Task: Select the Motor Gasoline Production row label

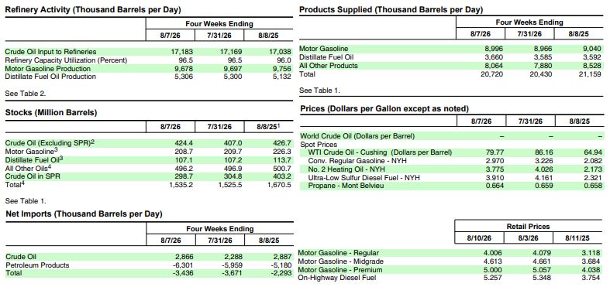Action: click(48, 69)
